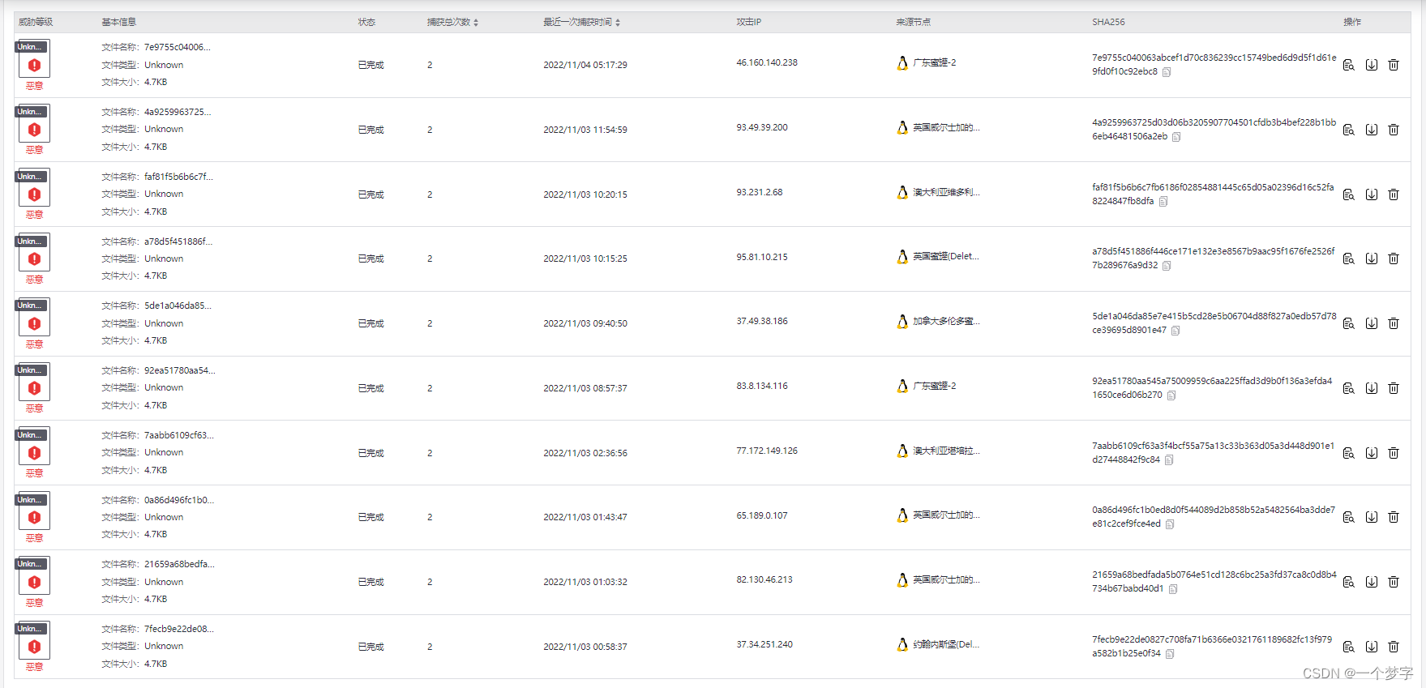This screenshot has width=1426, height=688.
Task: Sort by 最近一次捕获时间 column arrows
Action: 618,23
